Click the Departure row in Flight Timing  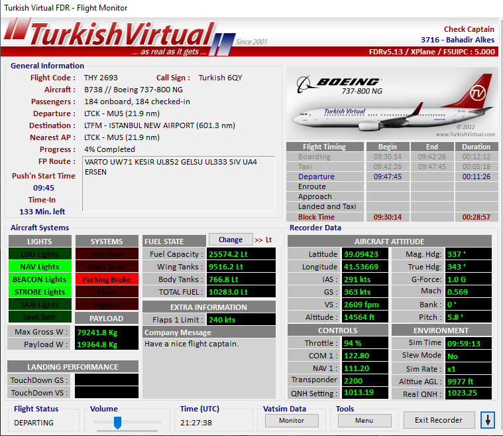tap(392, 177)
